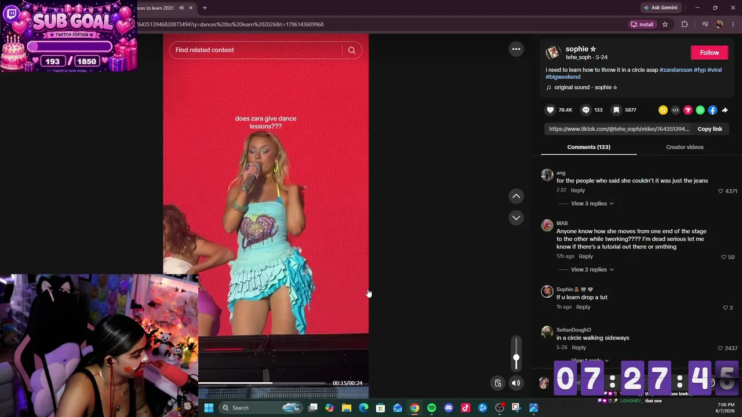Open the media controls icon in Chrome

pyautogui.click(x=705, y=24)
